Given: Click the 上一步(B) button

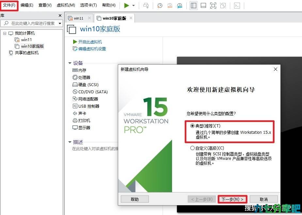Looking at the screenshot, I should click(x=202, y=199).
